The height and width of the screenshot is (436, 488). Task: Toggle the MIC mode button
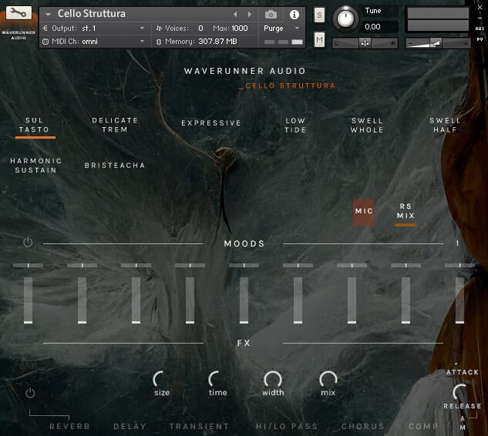[x=364, y=212]
